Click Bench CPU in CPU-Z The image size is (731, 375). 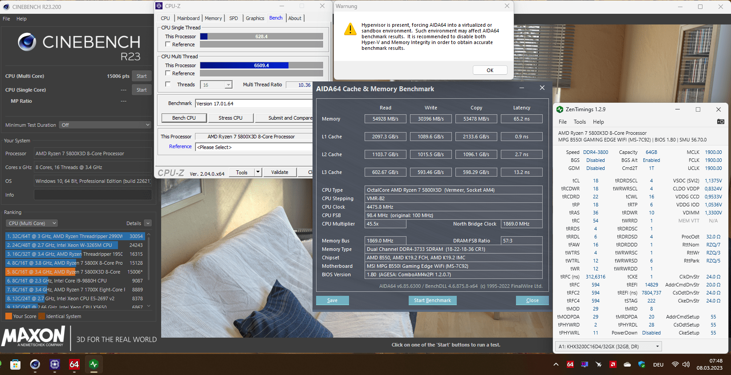(184, 118)
